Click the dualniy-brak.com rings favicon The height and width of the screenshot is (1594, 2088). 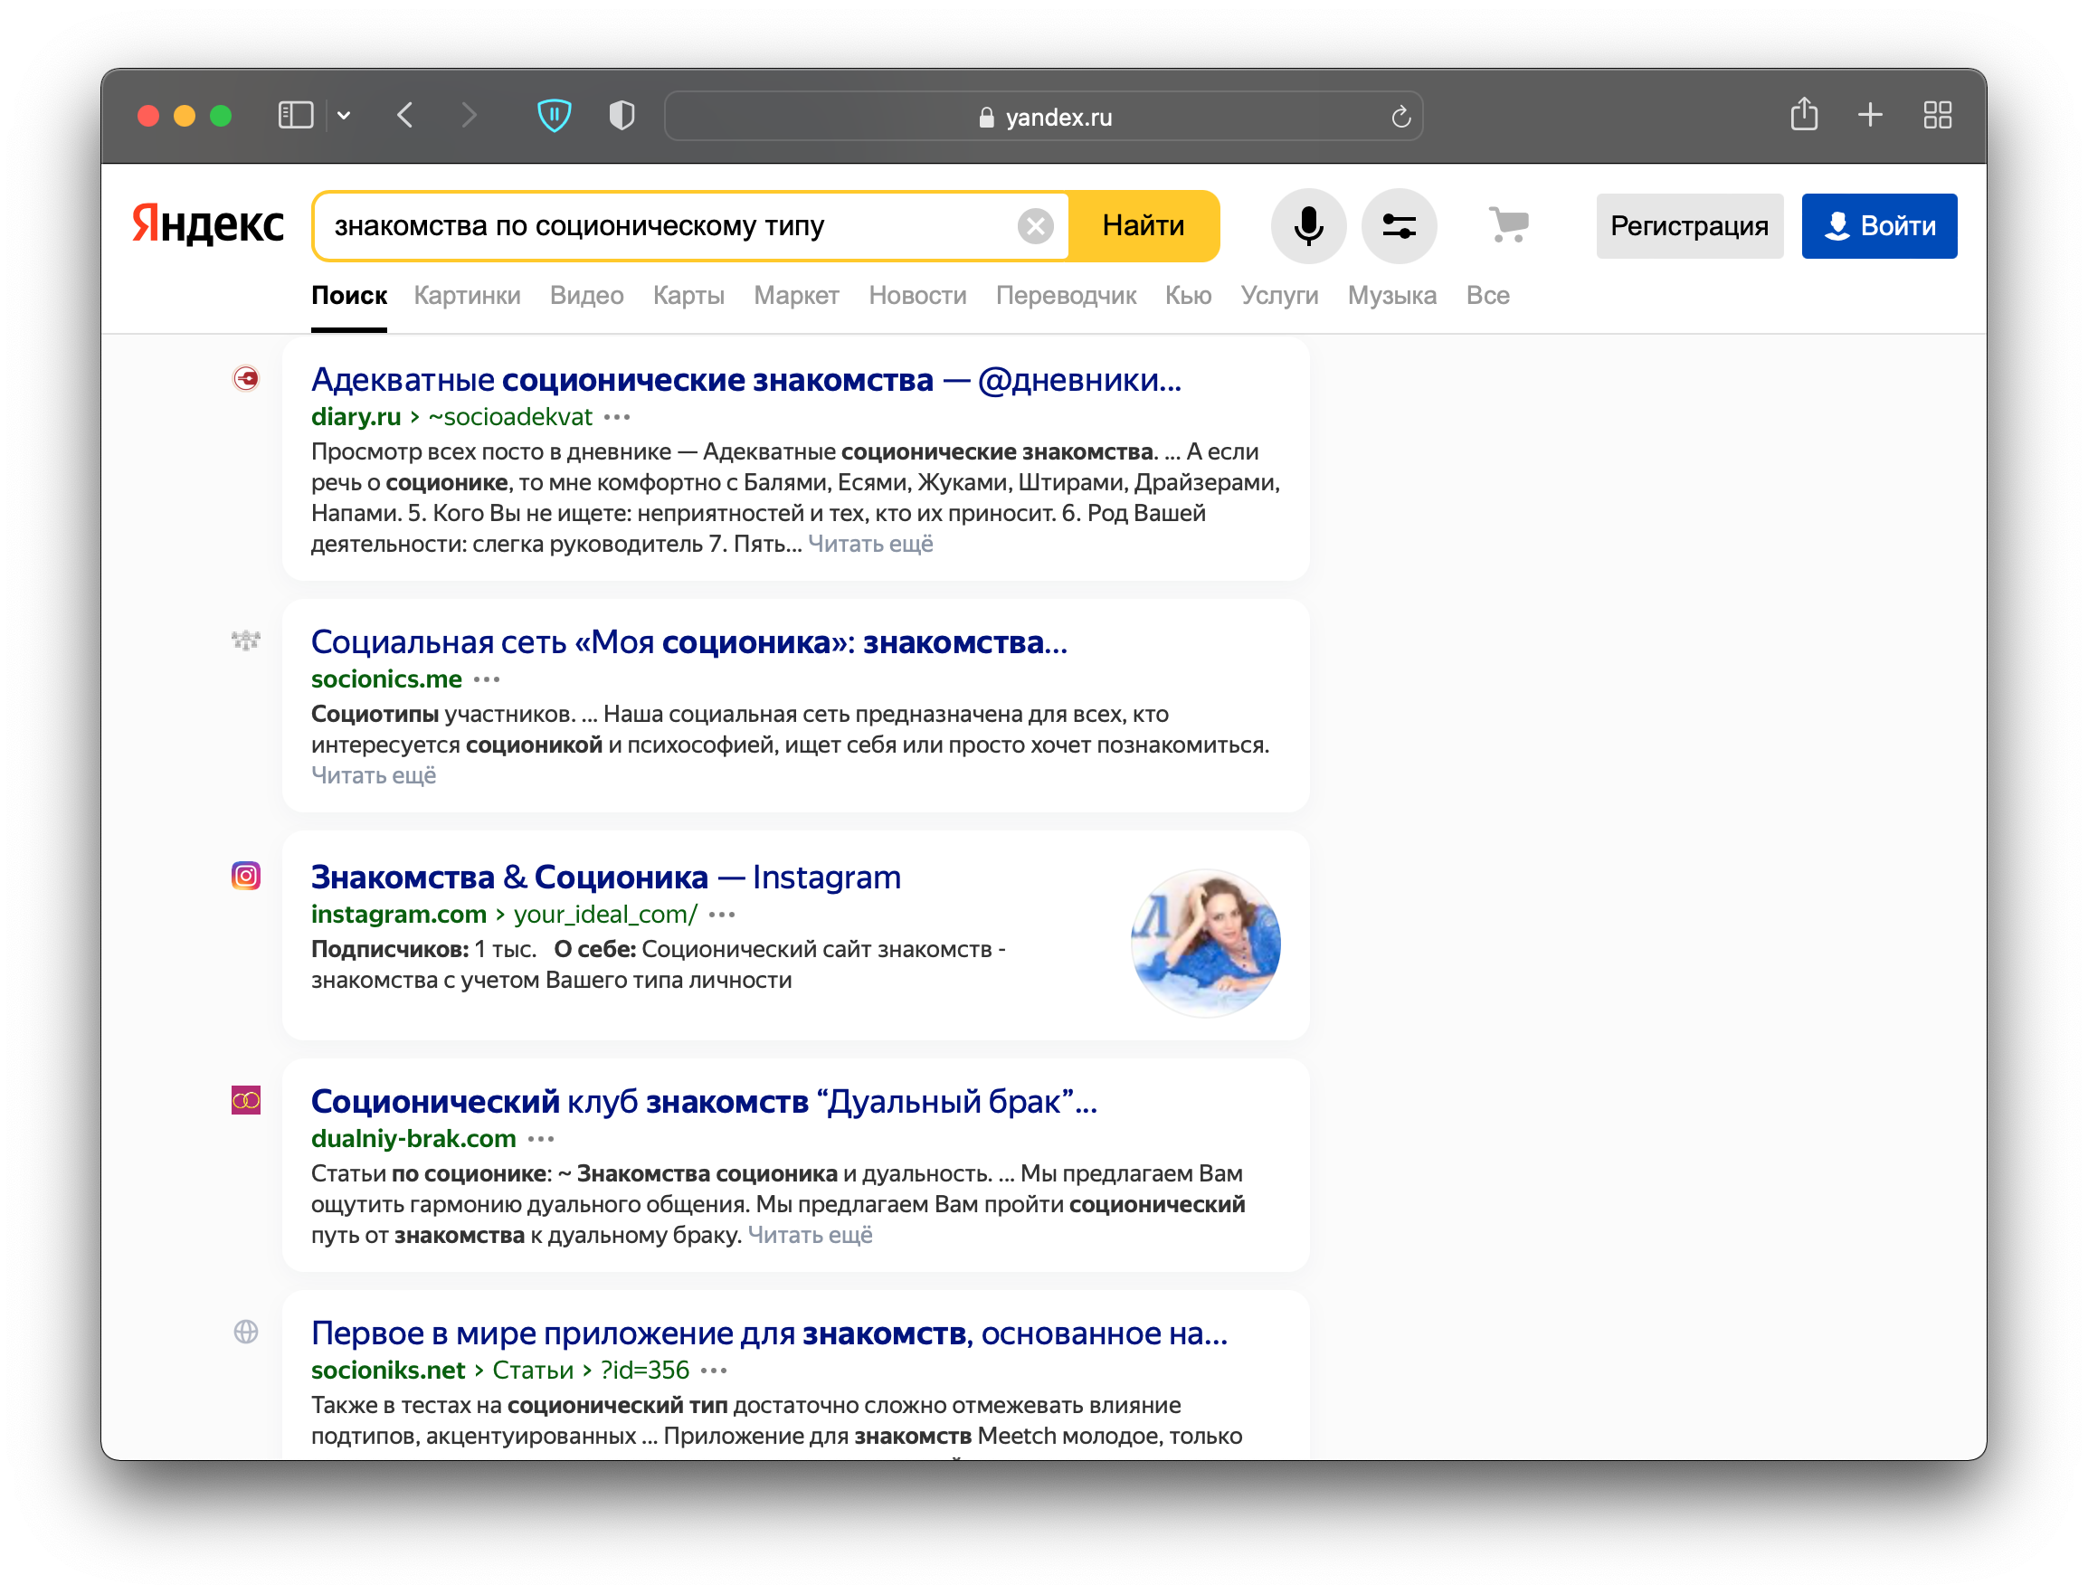[x=246, y=1100]
